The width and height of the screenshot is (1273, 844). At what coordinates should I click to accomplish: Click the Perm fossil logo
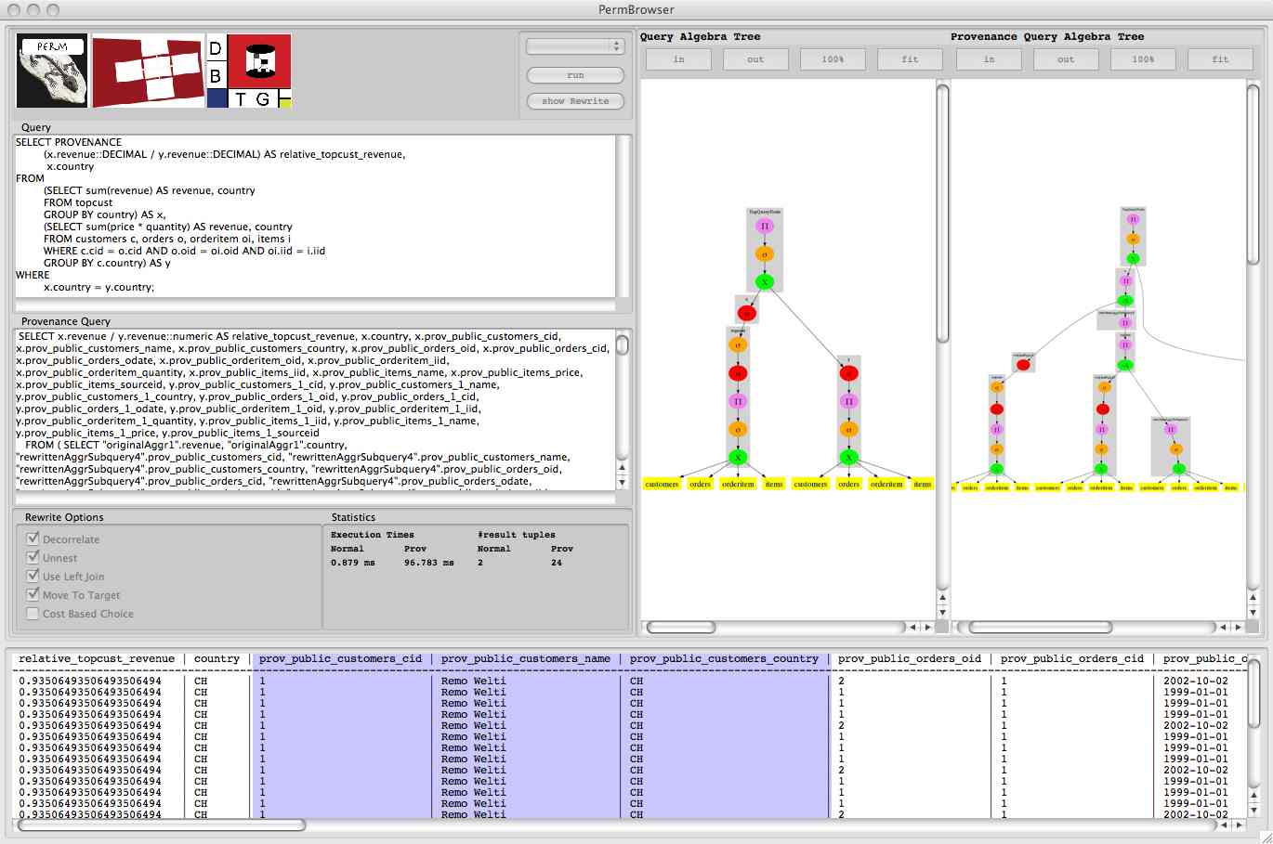click(x=52, y=71)
